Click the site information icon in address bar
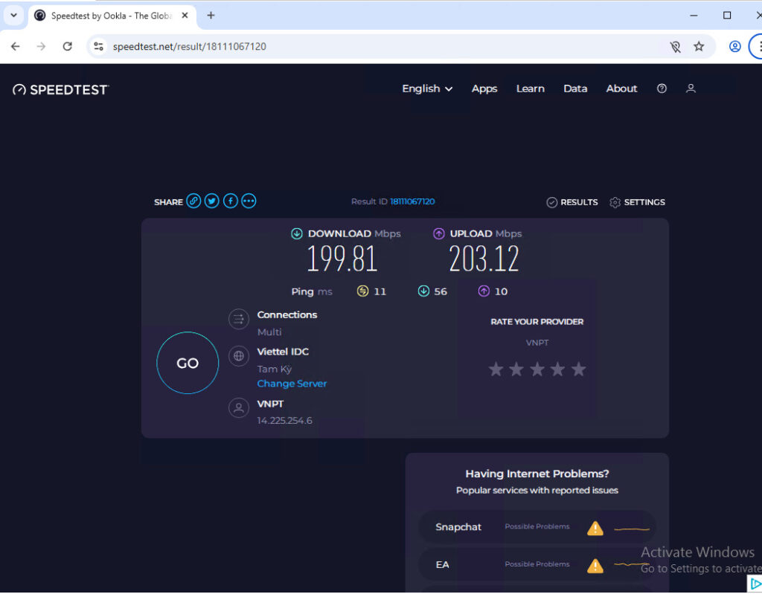 tap(99, 47)
